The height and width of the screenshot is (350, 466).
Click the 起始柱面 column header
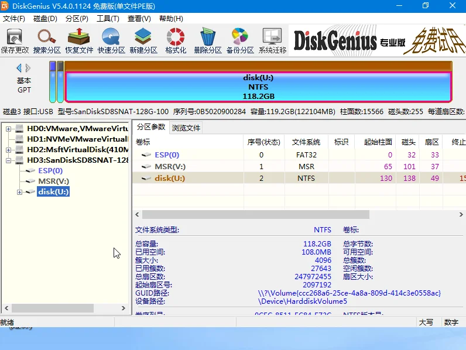coord(375,142)
